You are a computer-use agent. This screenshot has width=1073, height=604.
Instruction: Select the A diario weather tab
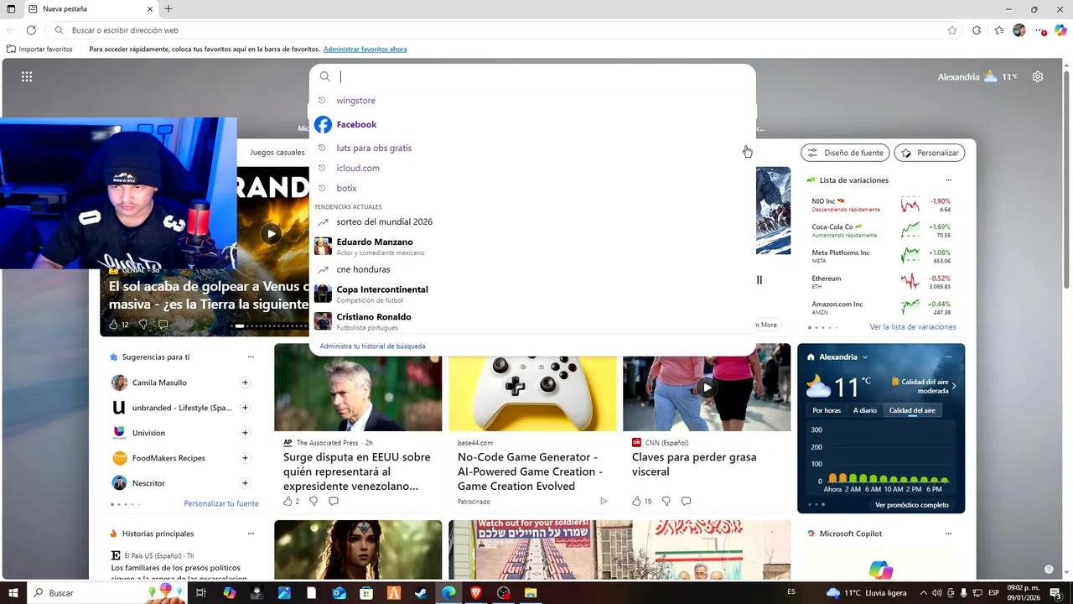pos(865,410)
